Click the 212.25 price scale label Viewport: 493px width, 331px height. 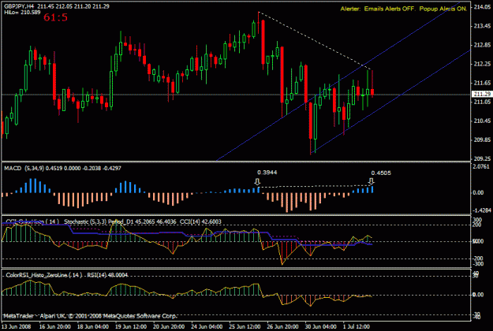coord(482,64)
